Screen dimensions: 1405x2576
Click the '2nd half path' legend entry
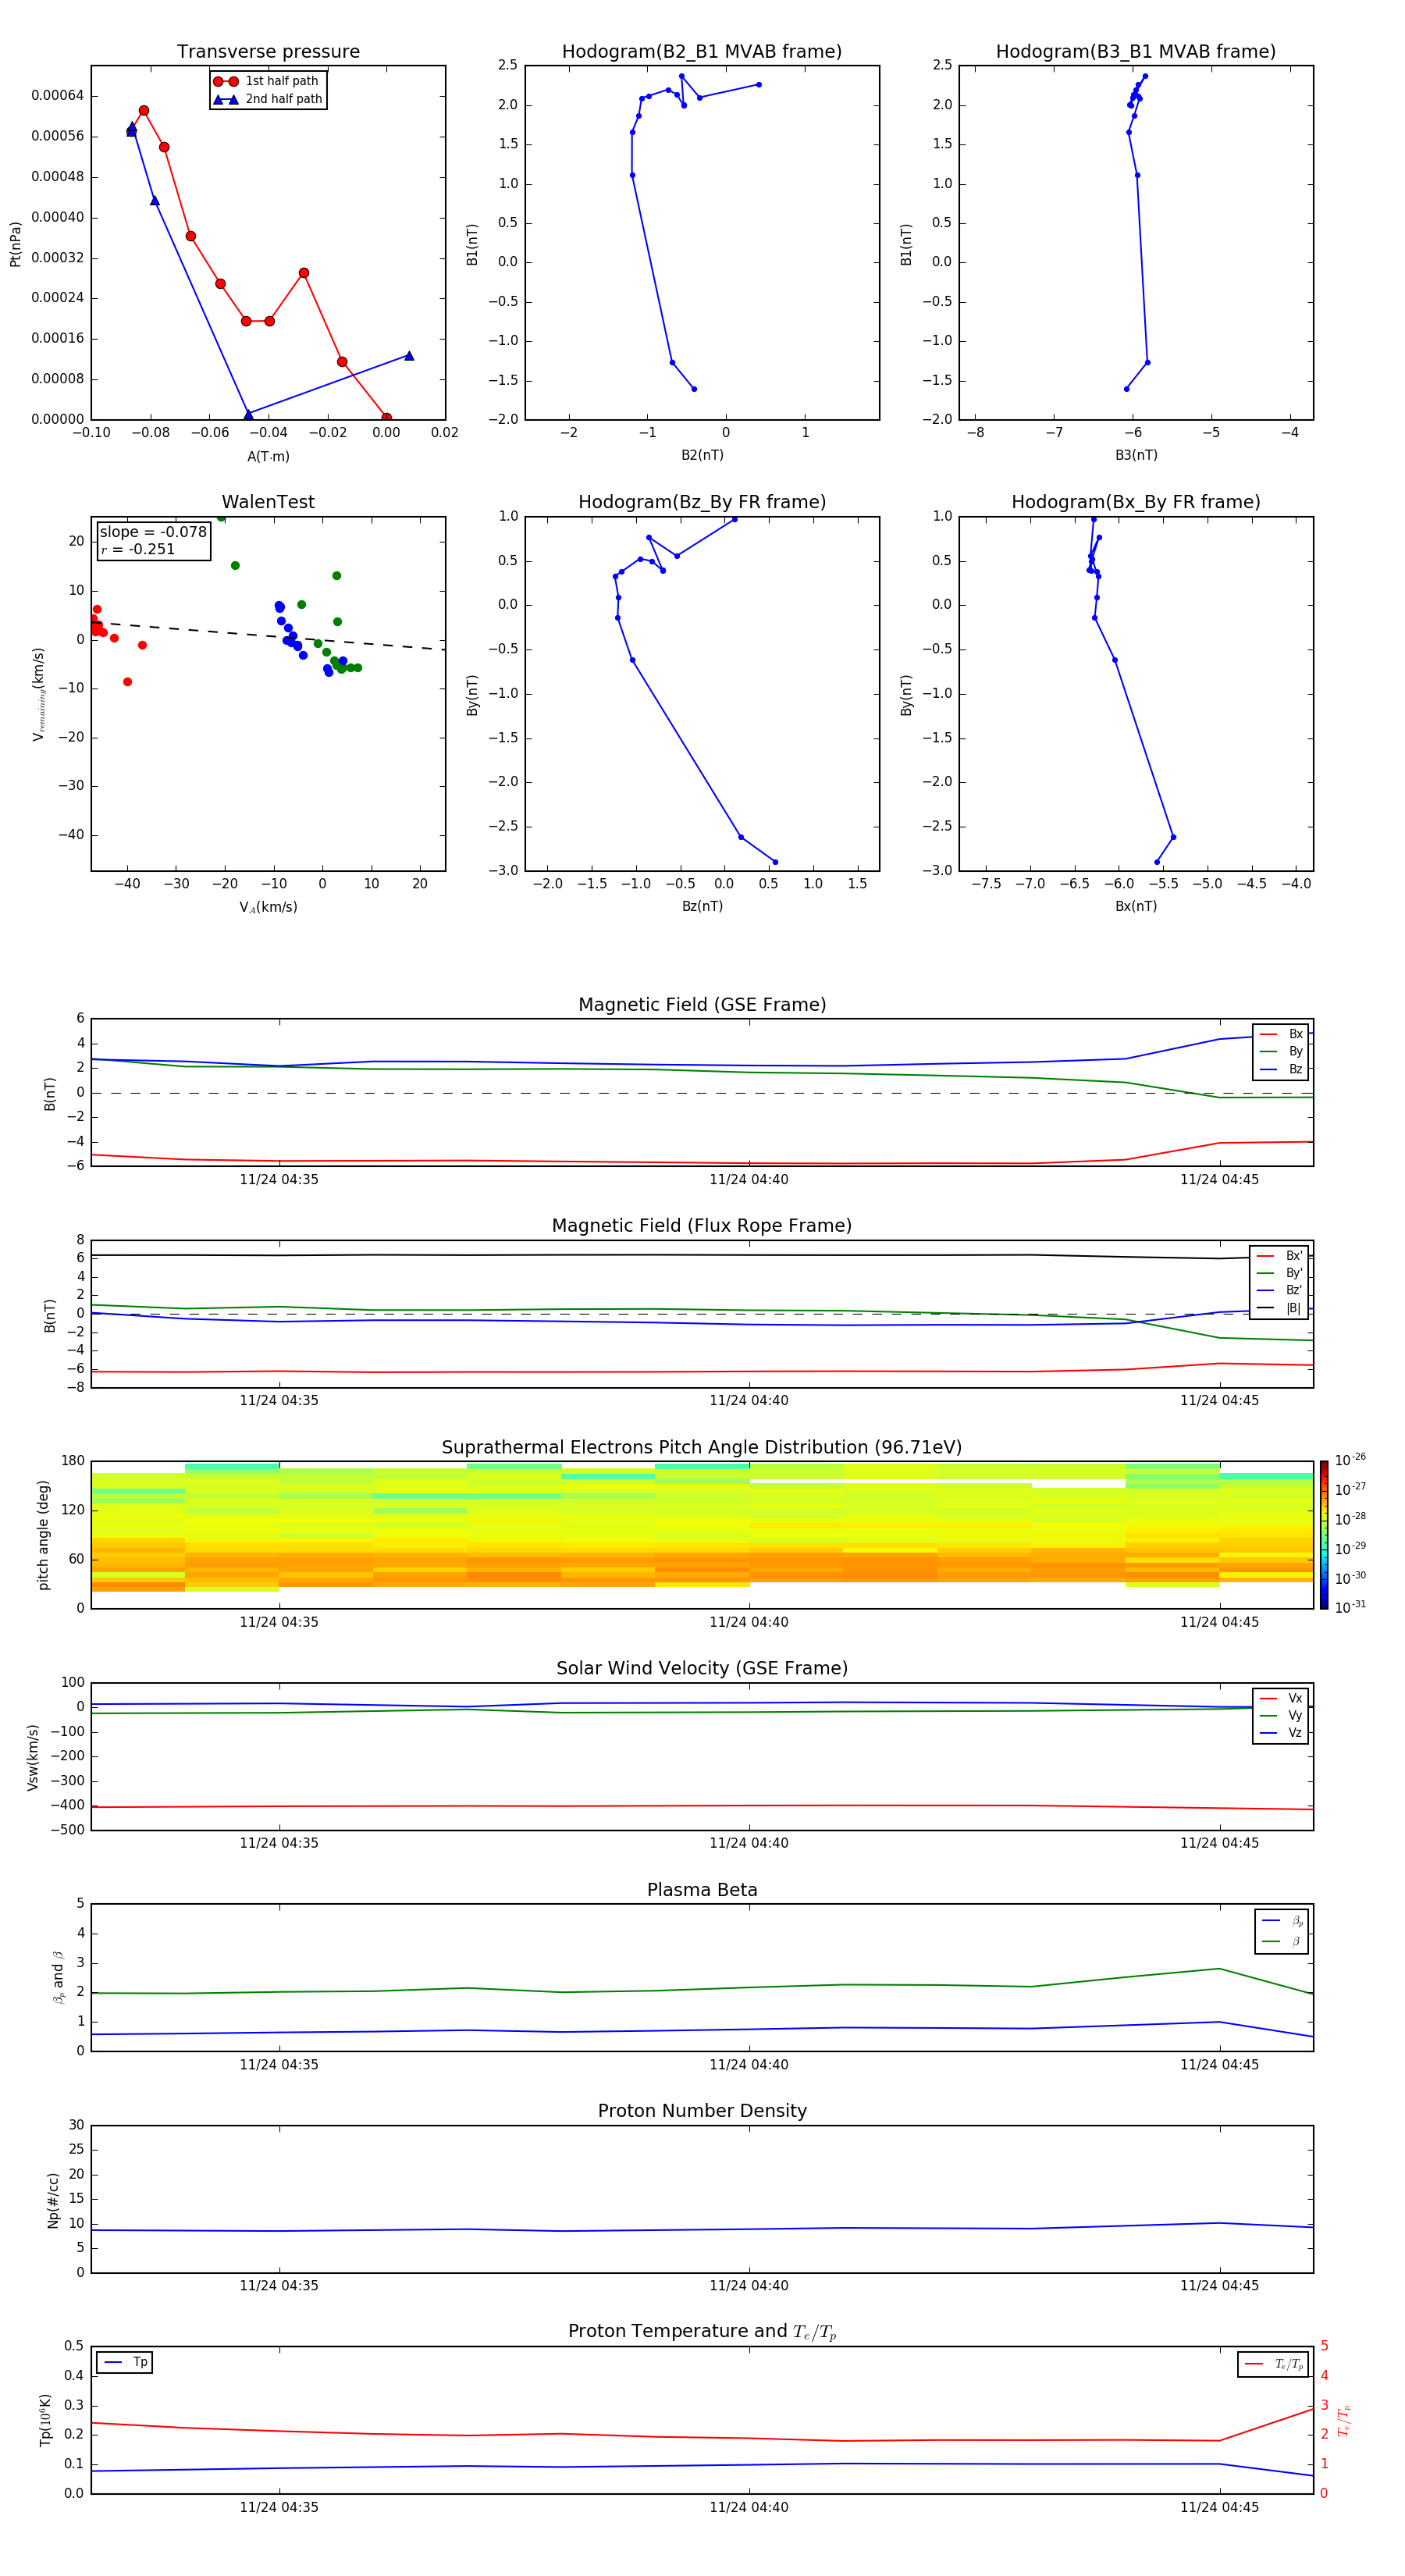click(x=267, y=99)
